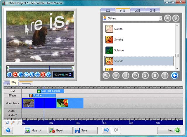The image size is (187, 137).
Task: Click the pause button under the preview
Action: pyautogui.click(x=10, y=74)
